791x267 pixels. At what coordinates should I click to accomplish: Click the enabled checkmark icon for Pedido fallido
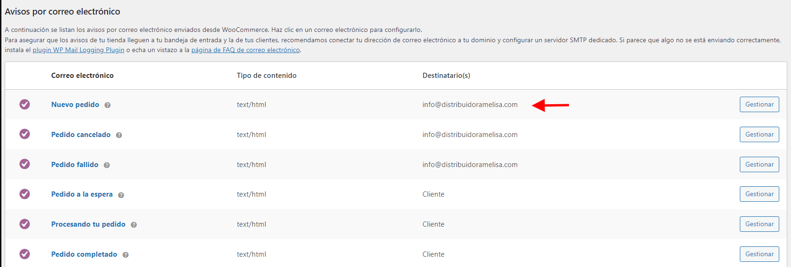pos(24,164)
